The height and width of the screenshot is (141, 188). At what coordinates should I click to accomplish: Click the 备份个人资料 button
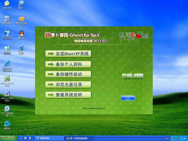(x=68, y=64)
